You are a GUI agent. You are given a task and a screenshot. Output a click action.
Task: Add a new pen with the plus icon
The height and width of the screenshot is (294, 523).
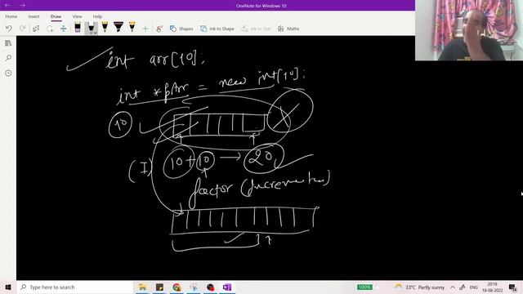(145, 29)
